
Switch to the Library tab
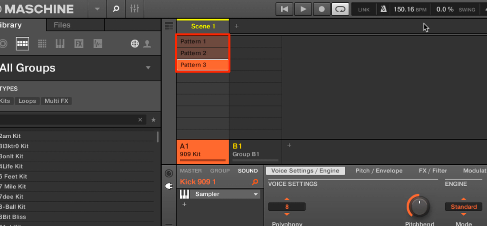coord(11,25)
